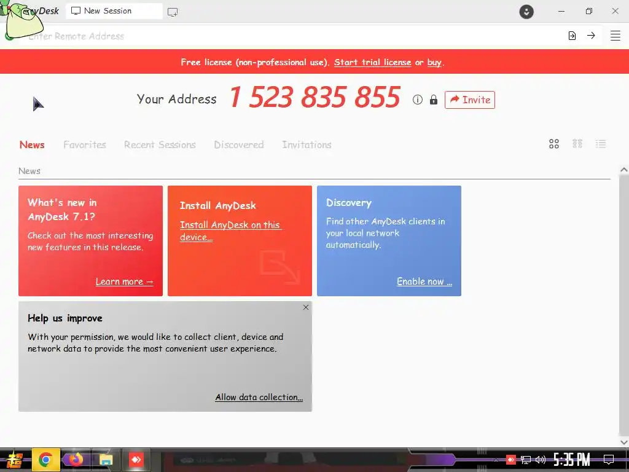Image resolution: width=629 pixels, height=472 pixels.
Task: Switch to large tiles view
Action: click(x=554, y=144)
